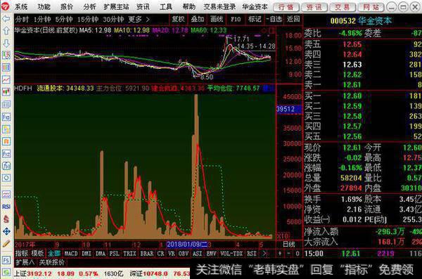Open the 系统 menu
Screen dimensions: 422x279
point(21,7)
